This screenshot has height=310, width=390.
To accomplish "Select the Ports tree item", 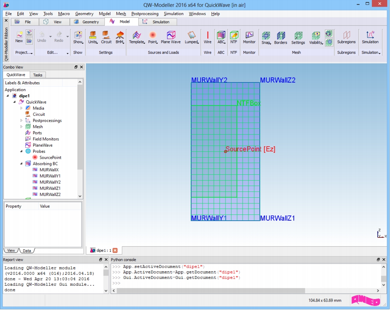I will [37, 133].
